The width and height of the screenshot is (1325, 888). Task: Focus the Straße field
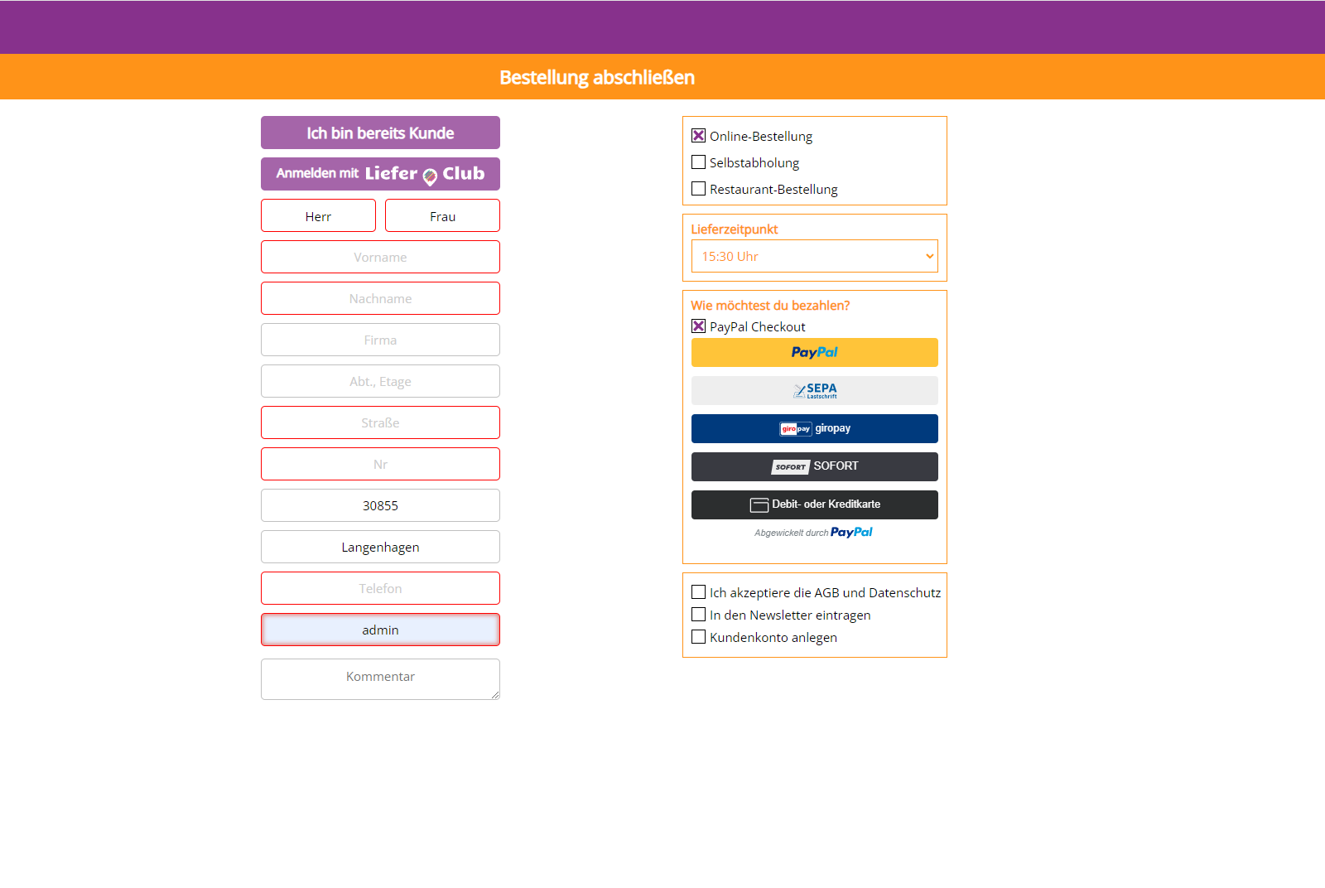click(x=380, y=422)
